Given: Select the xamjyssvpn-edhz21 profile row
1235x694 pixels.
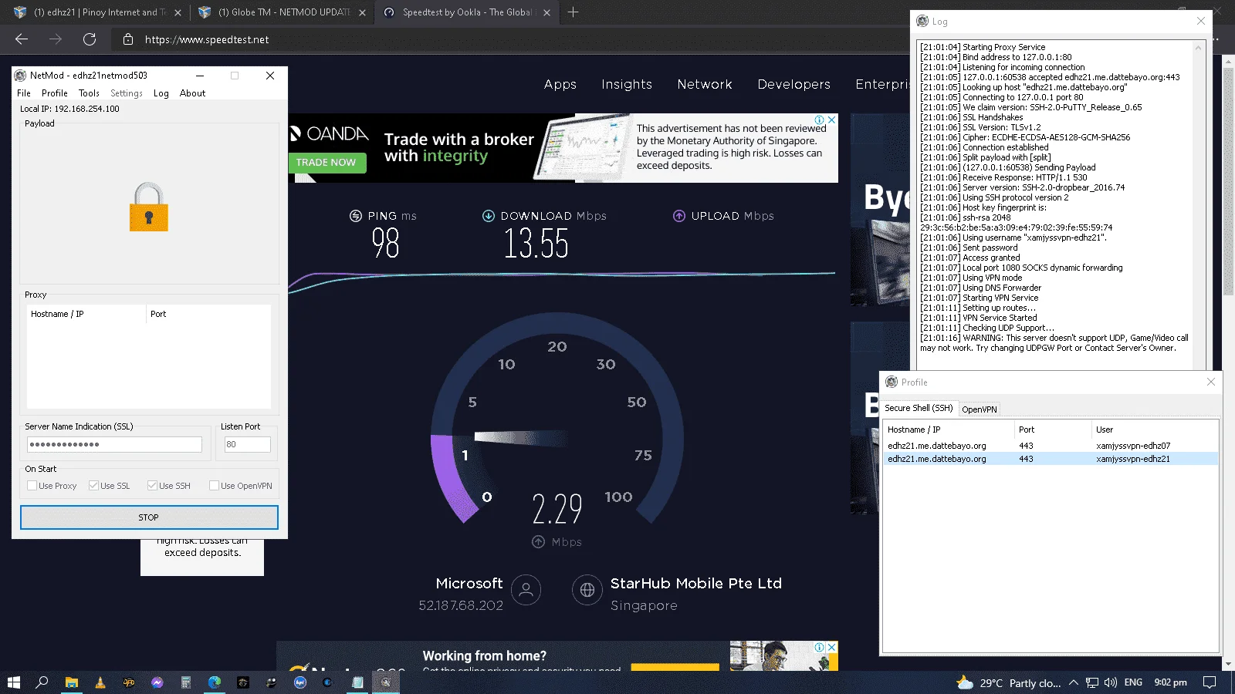Looking at the screenshot, I should (1051, 459).
